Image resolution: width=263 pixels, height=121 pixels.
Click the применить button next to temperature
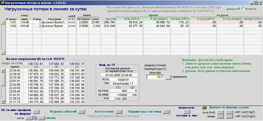point(168,77)
